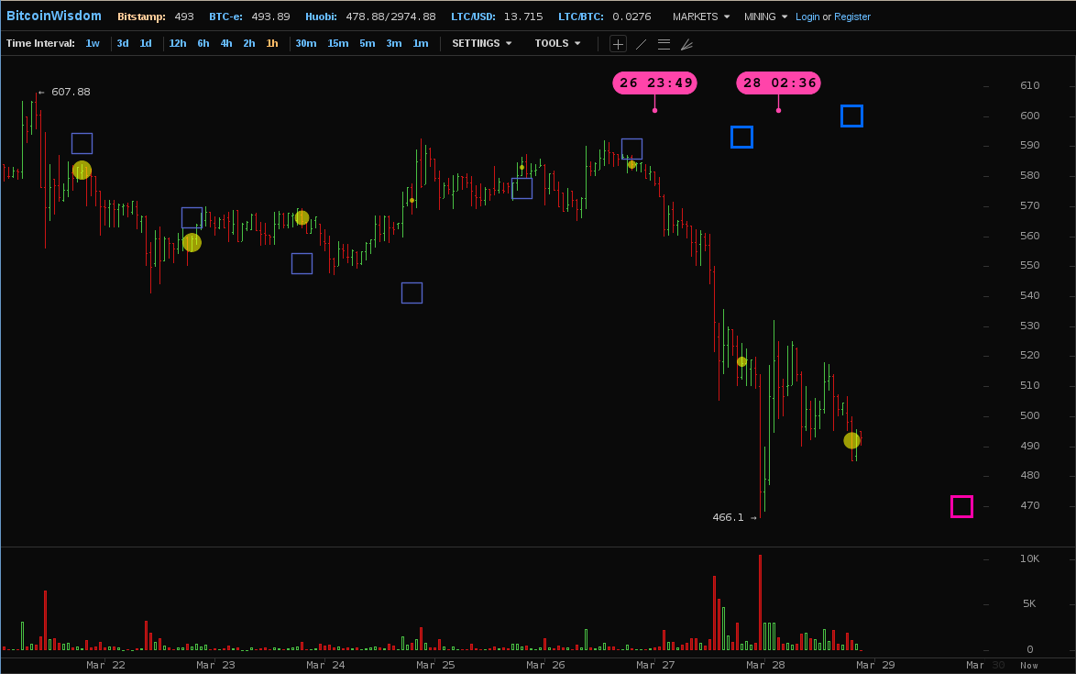Screen dimensions: 1076x674
Task: Expand the MINING dropdown menu
Action: click(x=765, y=17)
